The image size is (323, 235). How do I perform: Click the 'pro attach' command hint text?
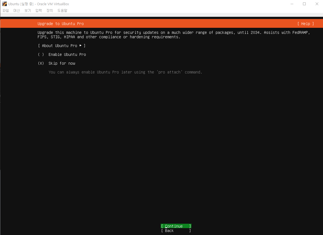(125, 72)
